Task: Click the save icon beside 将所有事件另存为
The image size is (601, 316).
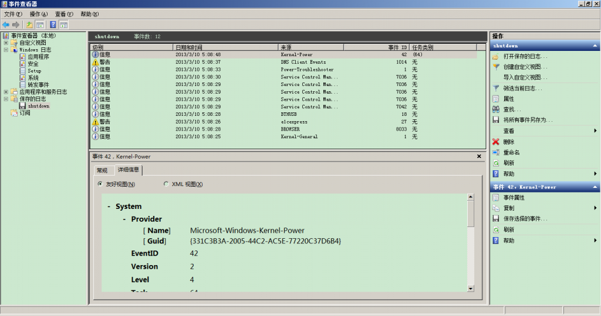Action: click(496, 119)
